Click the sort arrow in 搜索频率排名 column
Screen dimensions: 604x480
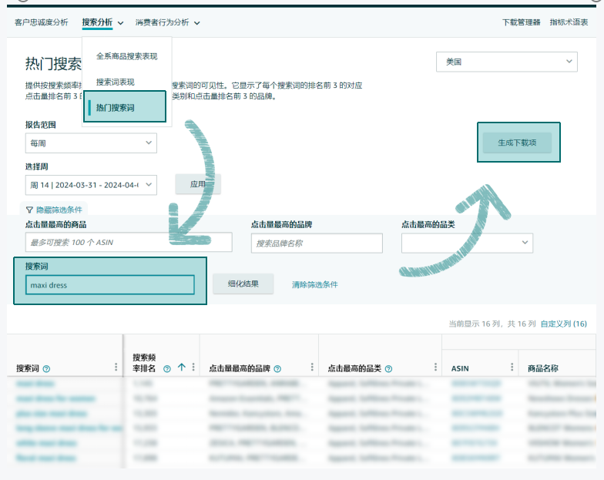click(x=181, y=368)
